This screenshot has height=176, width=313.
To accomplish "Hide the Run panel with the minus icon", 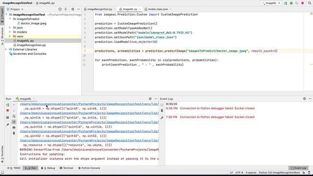I will [x=156, y=99].
